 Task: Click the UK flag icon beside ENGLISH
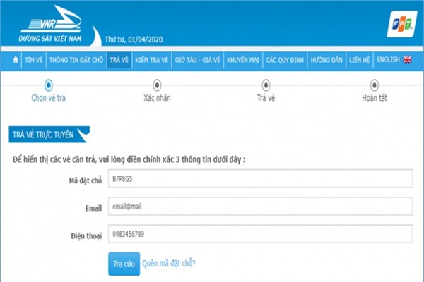click(407, 60)
